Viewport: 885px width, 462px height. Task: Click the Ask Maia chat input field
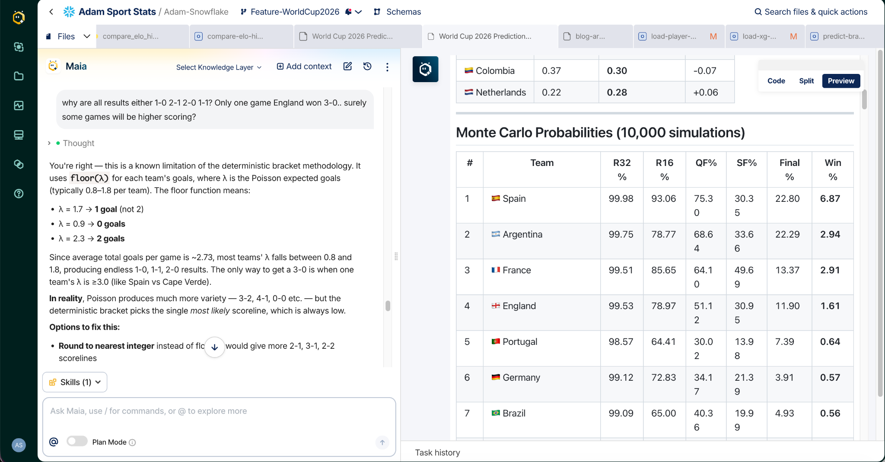[x=219, y=411]
